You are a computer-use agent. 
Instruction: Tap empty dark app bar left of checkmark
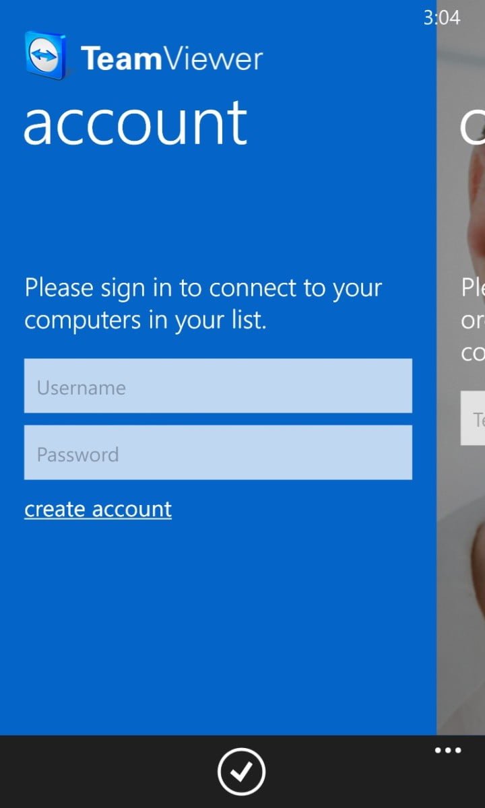pyautogui.click(x=108, y=772)
